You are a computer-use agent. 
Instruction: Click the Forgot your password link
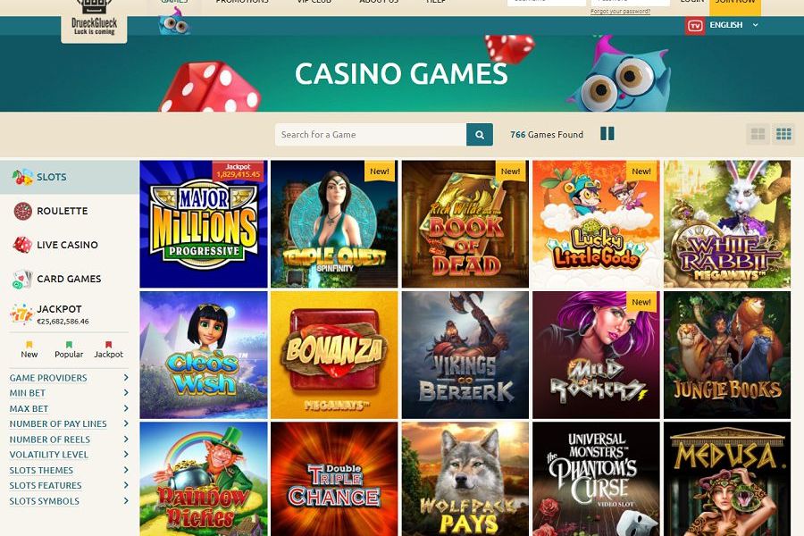click(x=621, y=12)
